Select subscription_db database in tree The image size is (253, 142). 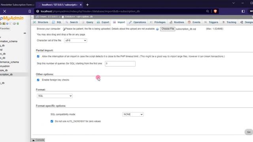(x=6, y=75)
